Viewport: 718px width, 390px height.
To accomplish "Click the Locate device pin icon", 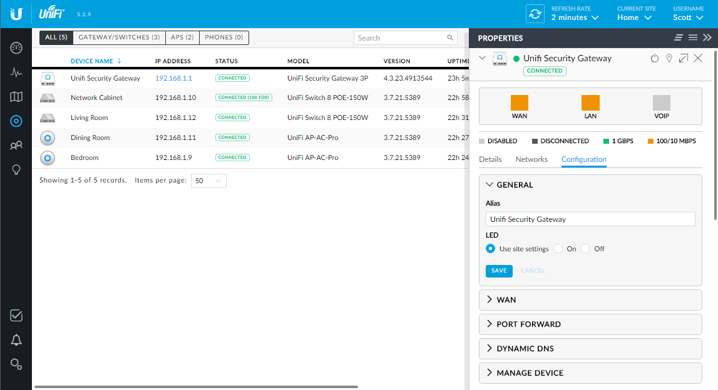I will (x=669, y=58).
